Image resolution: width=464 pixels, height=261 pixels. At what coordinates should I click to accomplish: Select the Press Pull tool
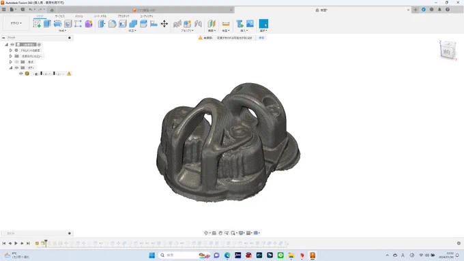coord(102,24)
